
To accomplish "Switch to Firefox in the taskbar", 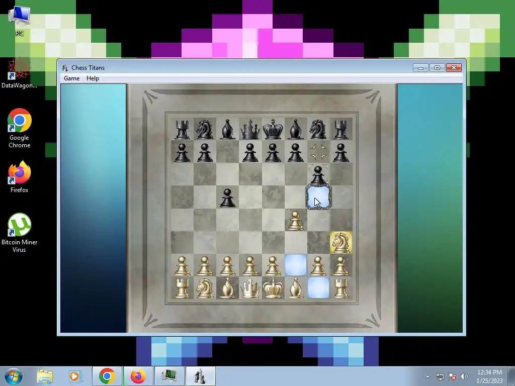I will [138, 376].
